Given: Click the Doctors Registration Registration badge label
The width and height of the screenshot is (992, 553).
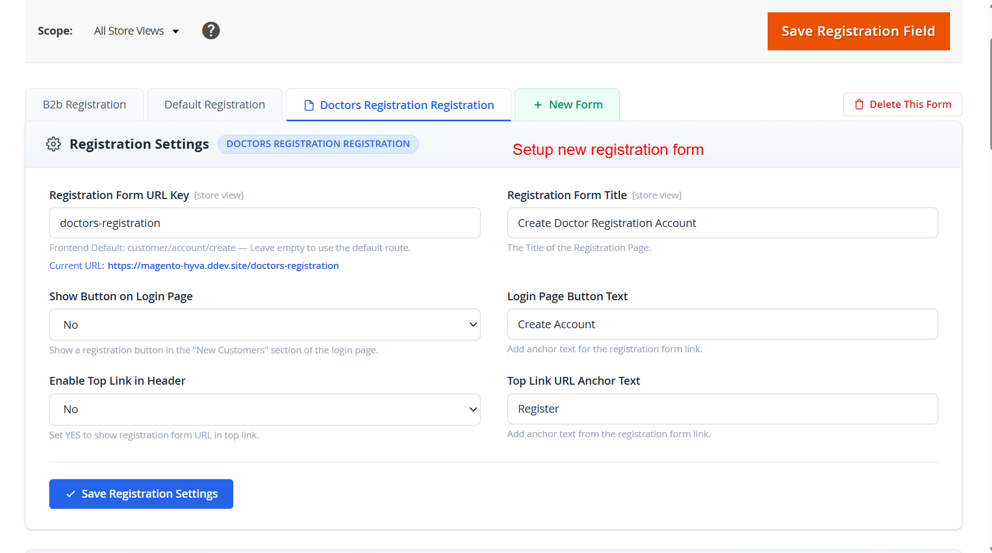Looking at the screenshot, I should pyautogui.click(x=318, y=144).
